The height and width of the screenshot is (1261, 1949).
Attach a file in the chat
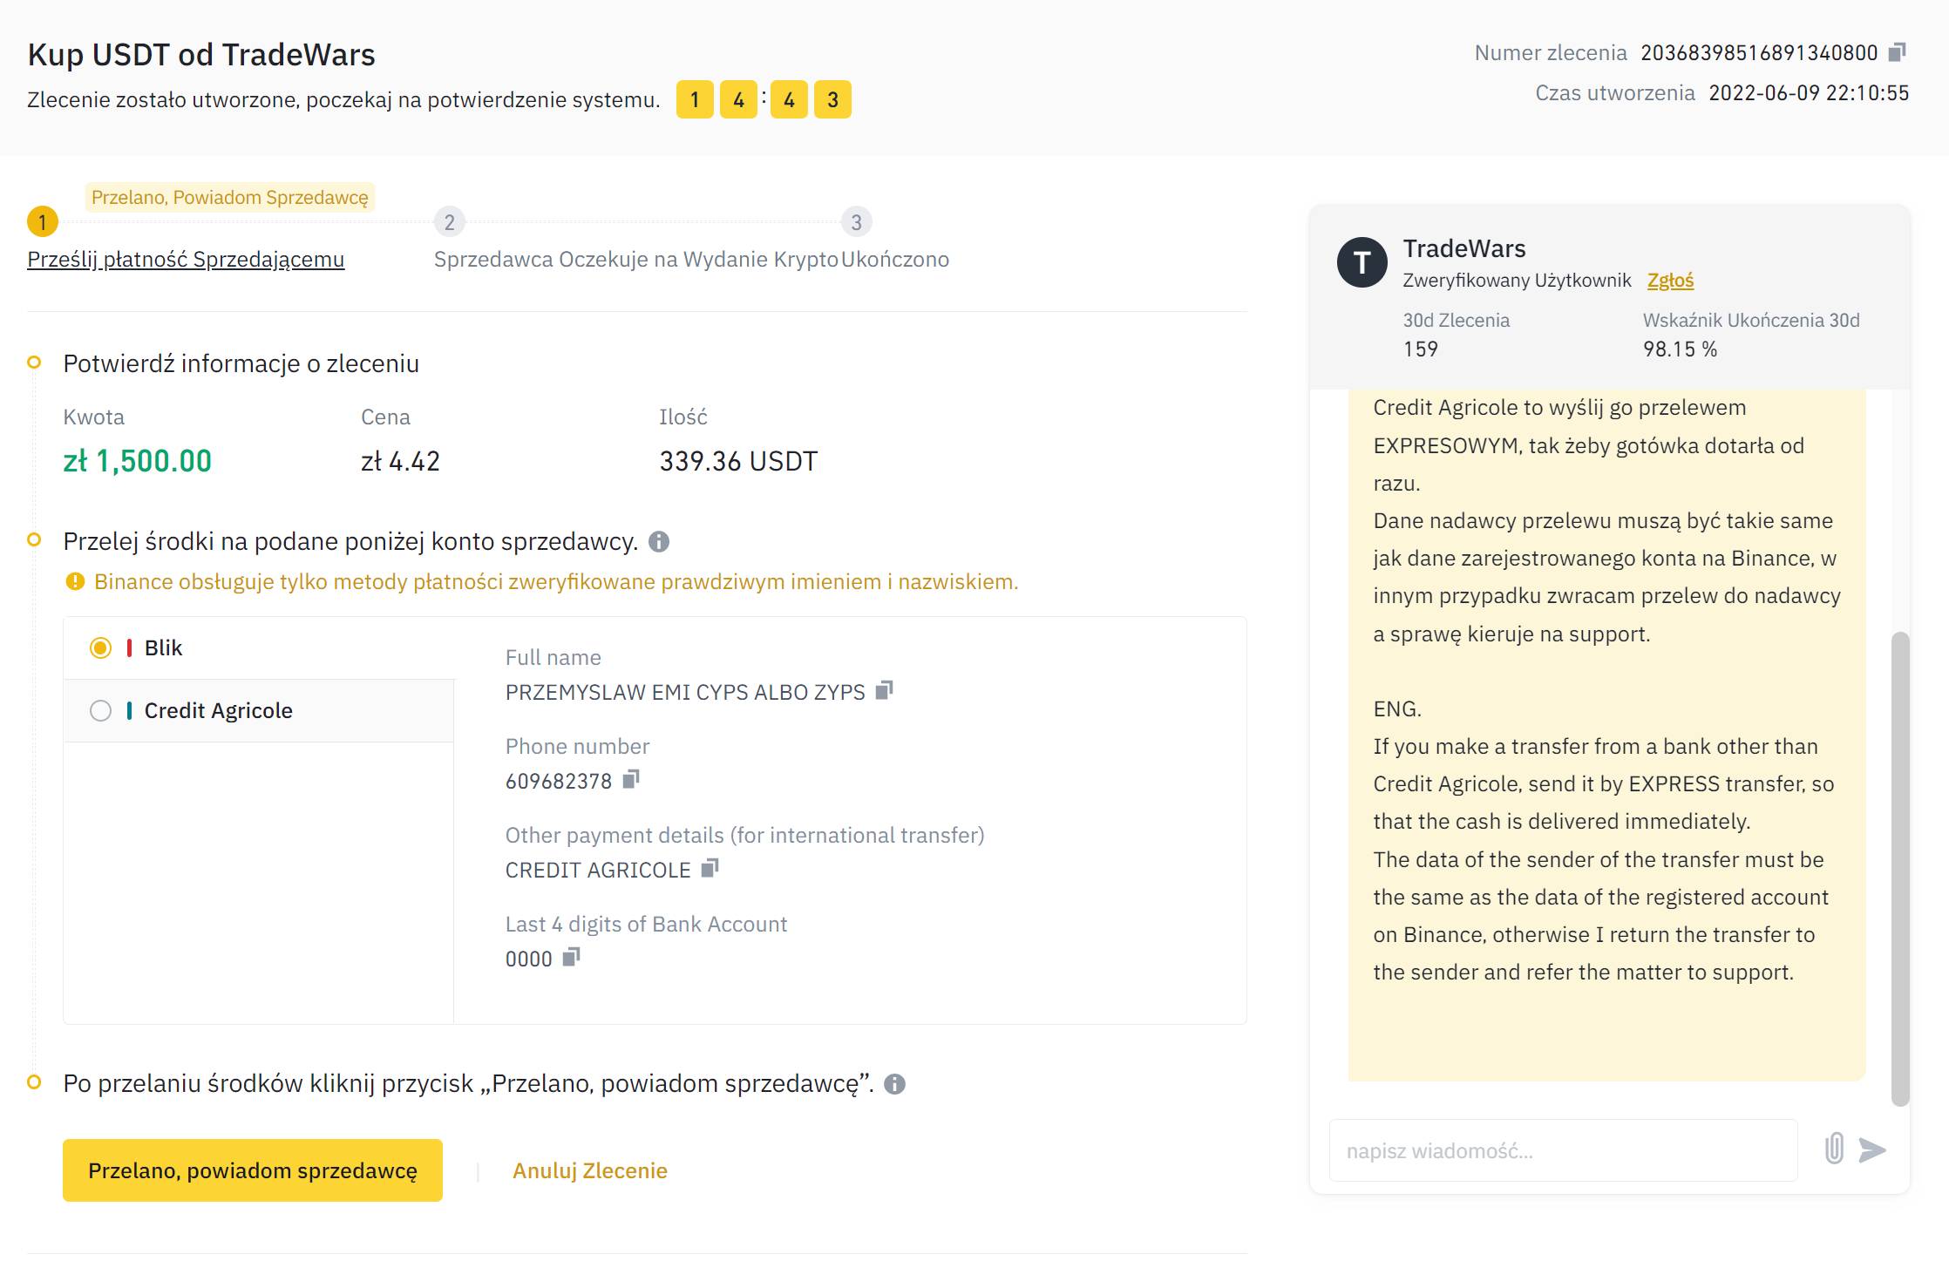[x=1834, y=1149]
